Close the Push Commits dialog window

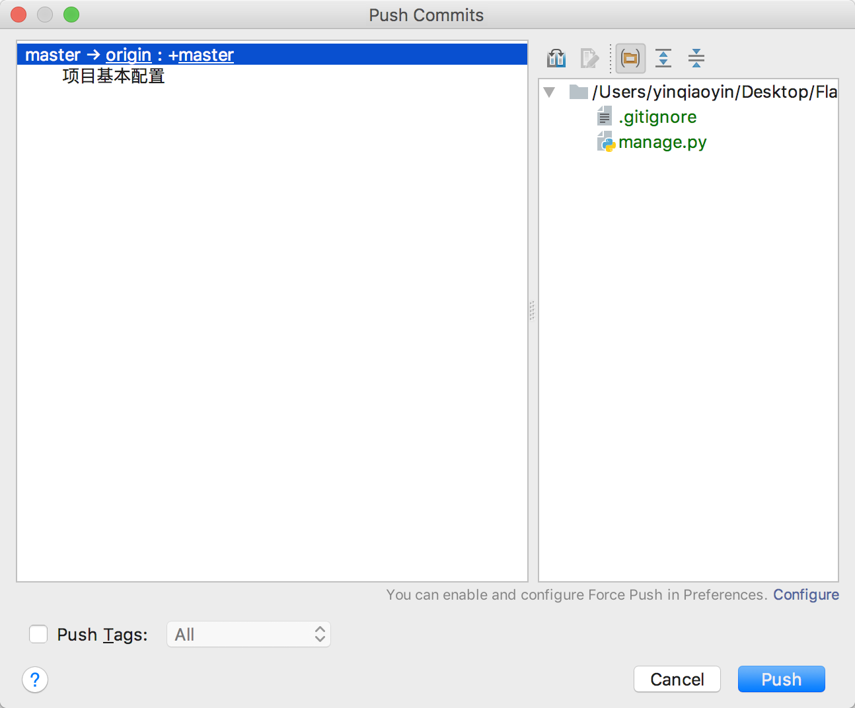[x=19, y=15]
